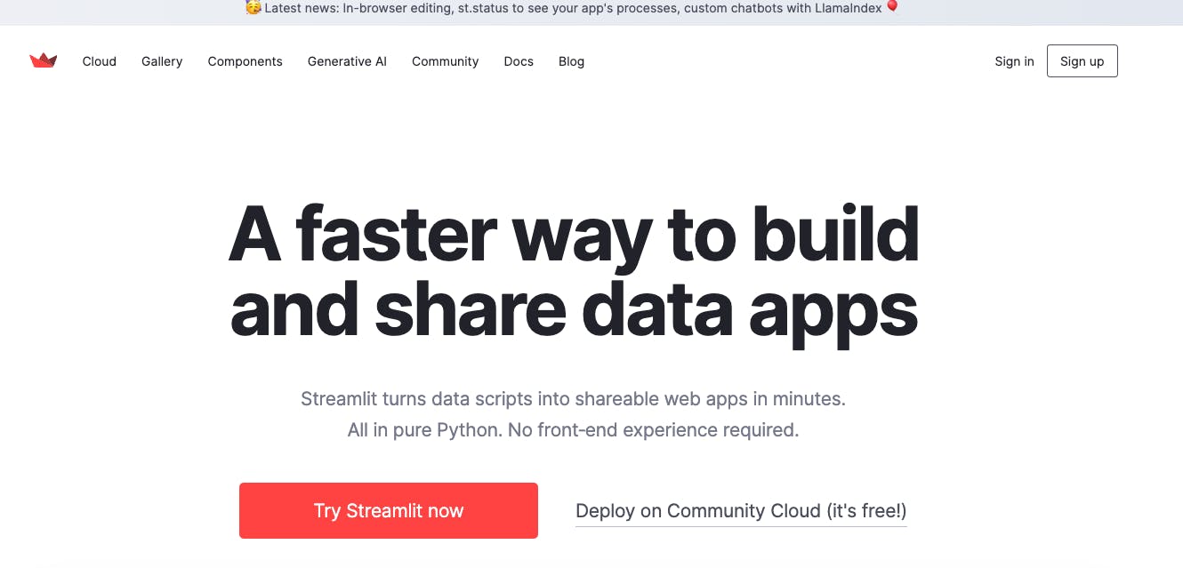Screen dimensions: 1183x568
Task: Go to the Gallery page
Action: (162, 61)
